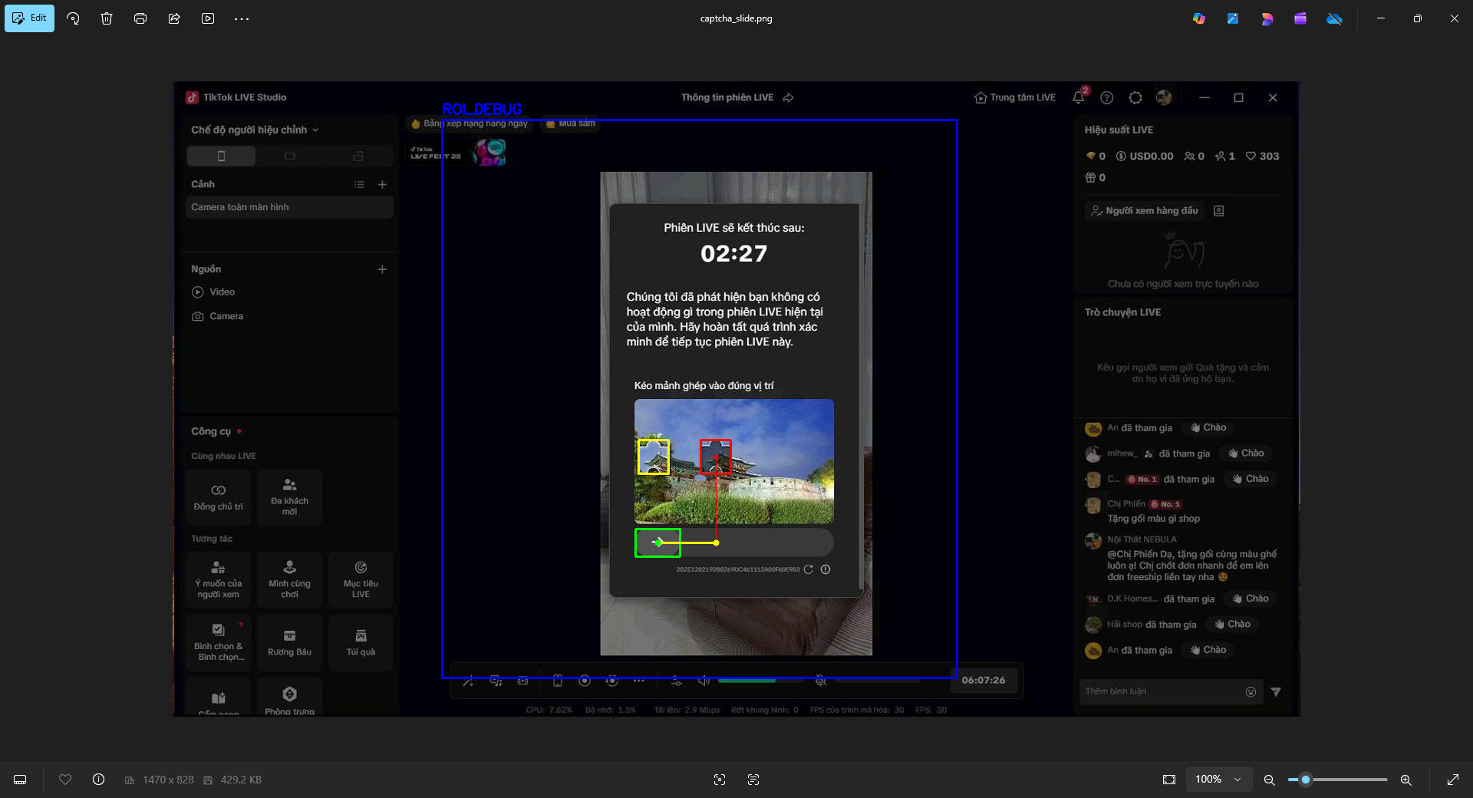Screen dimensions: 1473x798
Task: Start the slideshow
Action: point(208,18)
